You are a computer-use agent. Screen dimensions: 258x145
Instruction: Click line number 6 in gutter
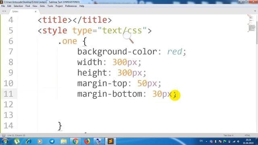pyautogui.click(x=11, y=41)
